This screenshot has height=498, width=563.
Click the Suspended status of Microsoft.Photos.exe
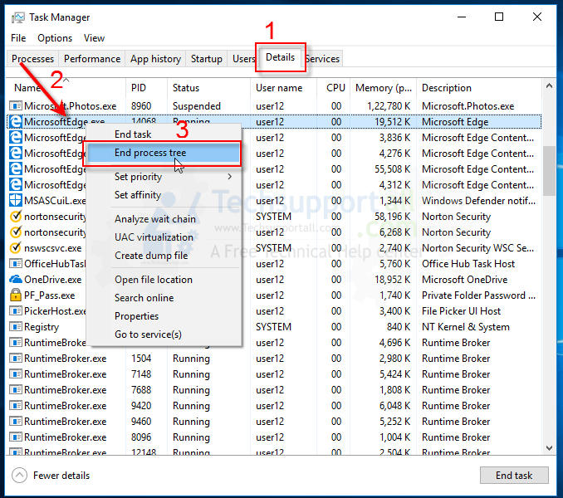197,106
